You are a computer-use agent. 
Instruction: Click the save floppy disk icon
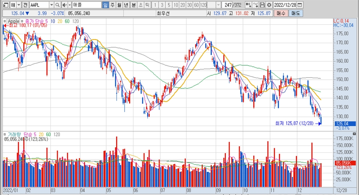click(263, 5)
